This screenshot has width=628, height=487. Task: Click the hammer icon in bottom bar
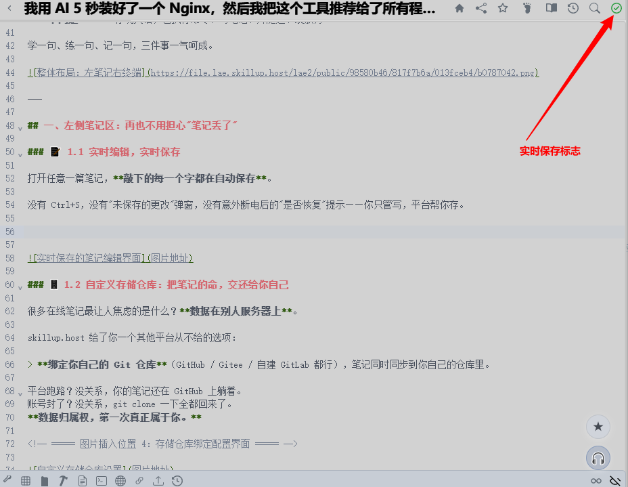click(x=63, y=481)
